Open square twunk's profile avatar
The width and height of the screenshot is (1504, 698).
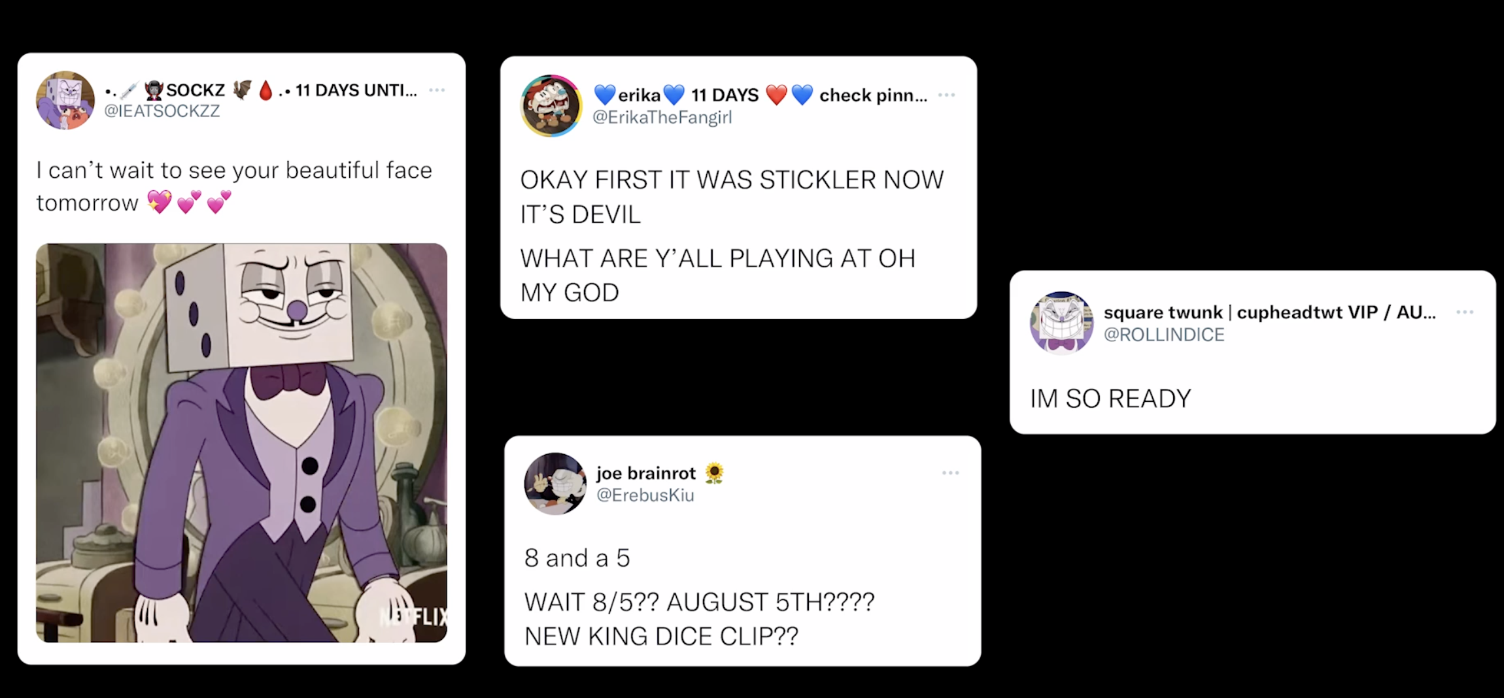pos(1061,323)
